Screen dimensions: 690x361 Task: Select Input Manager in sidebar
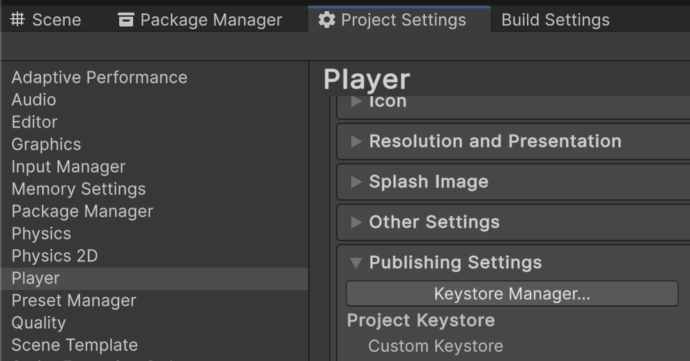coord(68,167)
